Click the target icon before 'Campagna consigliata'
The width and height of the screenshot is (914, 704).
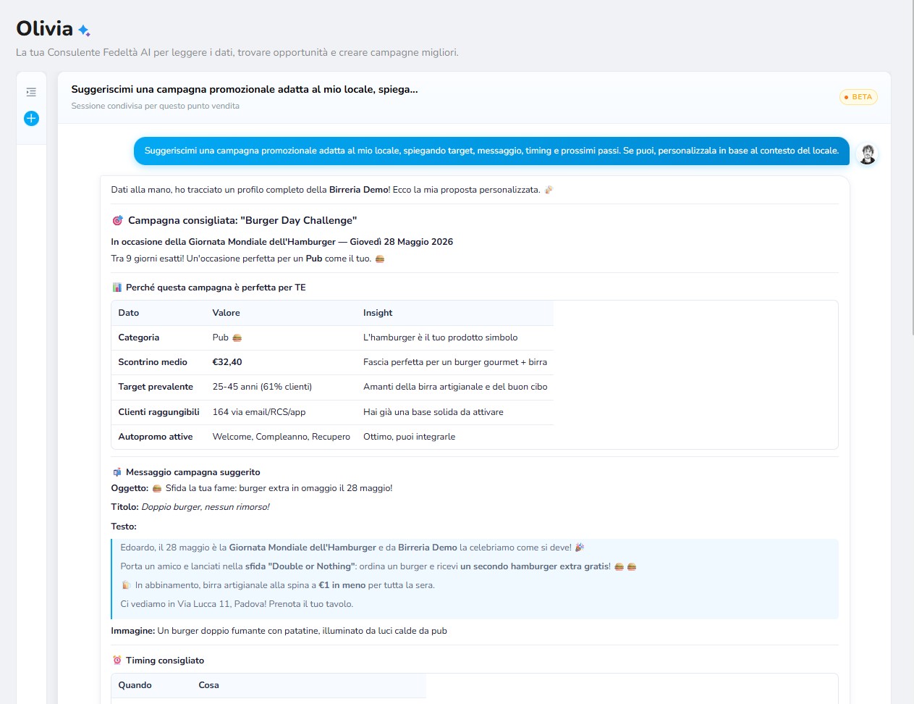click(118, 220)
